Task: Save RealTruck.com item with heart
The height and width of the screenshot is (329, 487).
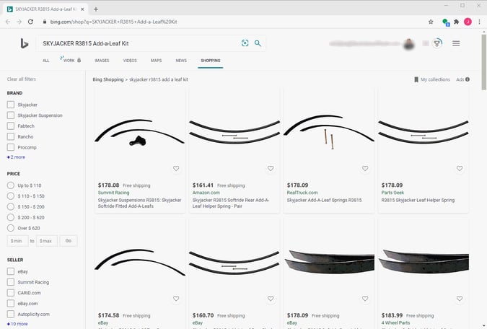Action: click(365, 168)
